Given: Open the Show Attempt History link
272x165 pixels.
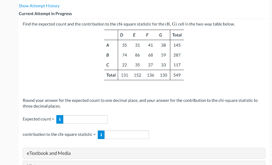Looking at the screenshot, I should pos(39,6).
